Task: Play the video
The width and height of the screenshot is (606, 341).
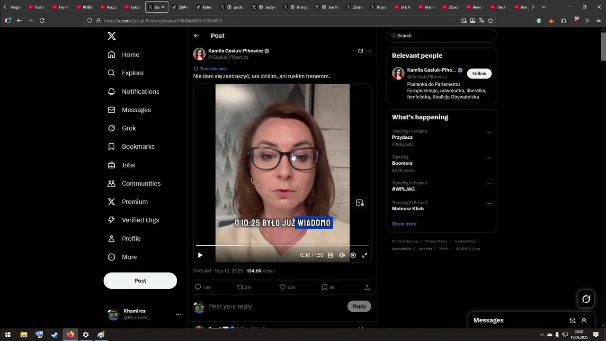Action: click(200, 255)
